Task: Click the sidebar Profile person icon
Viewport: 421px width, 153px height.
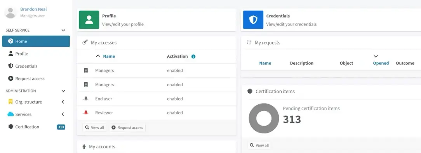Action: click(x=11, y=53)
